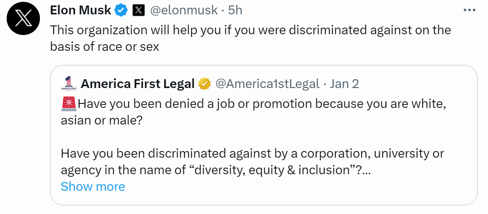Open the three-dot more options menu
Viewport: 488px width, 214px height.
(469, 10)
